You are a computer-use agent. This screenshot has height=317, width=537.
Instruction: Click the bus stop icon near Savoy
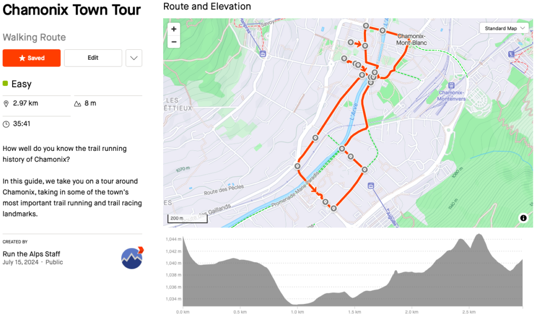tap(263, 53)
